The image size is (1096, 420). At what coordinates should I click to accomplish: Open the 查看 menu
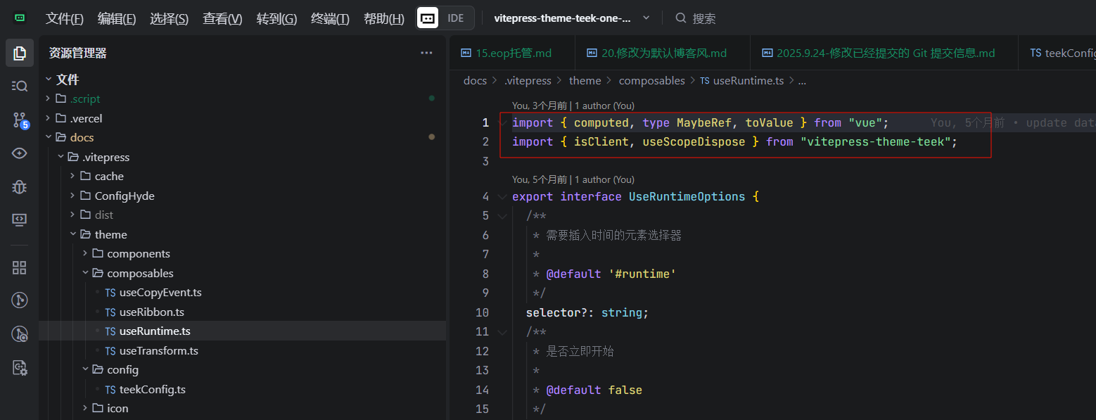[222, 19]
